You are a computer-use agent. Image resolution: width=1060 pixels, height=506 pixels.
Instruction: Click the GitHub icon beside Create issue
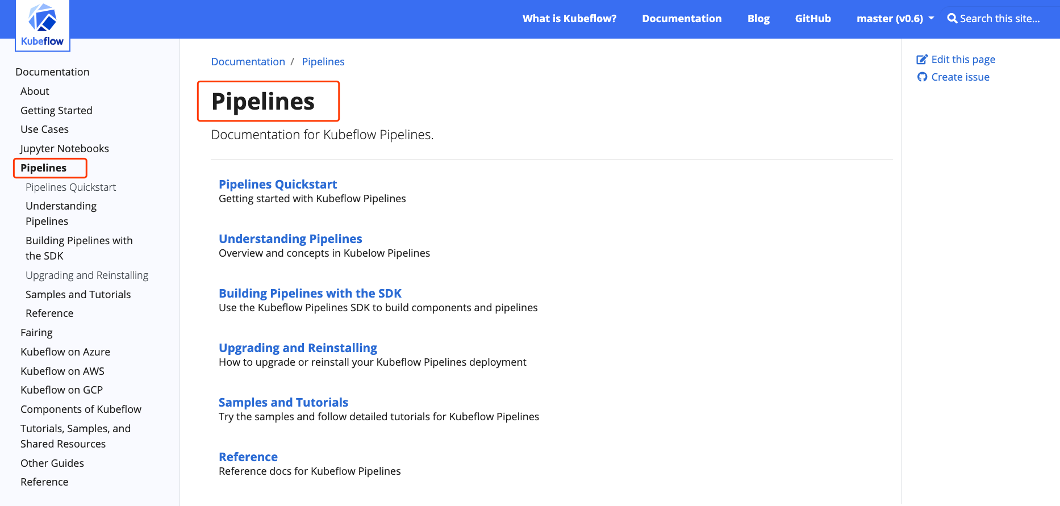click(922, 77)
